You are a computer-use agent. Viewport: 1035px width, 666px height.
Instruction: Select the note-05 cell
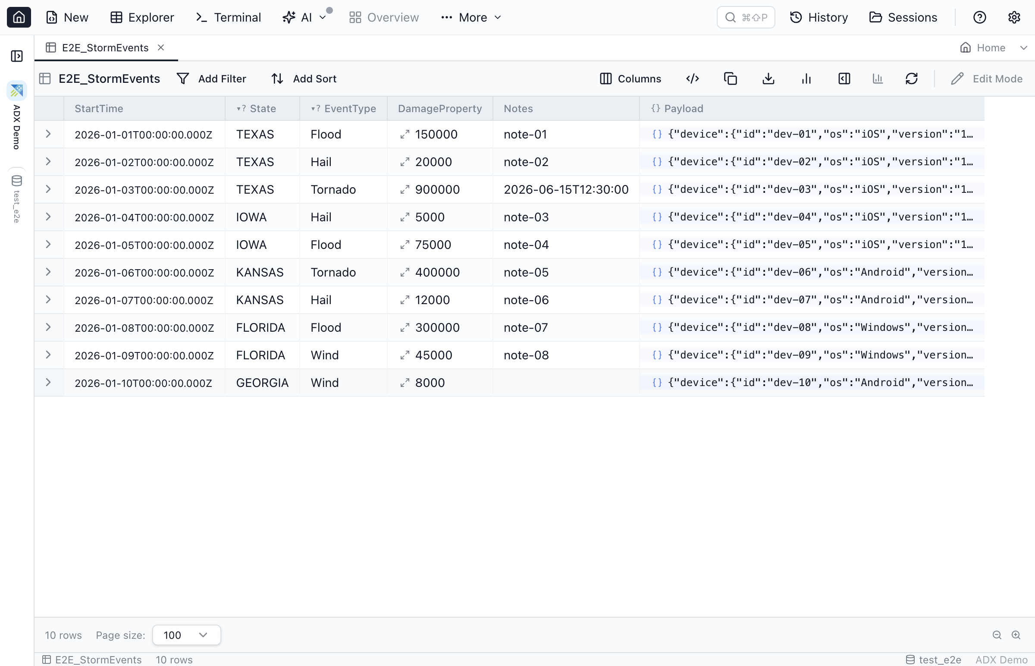[x=566, y=273]
